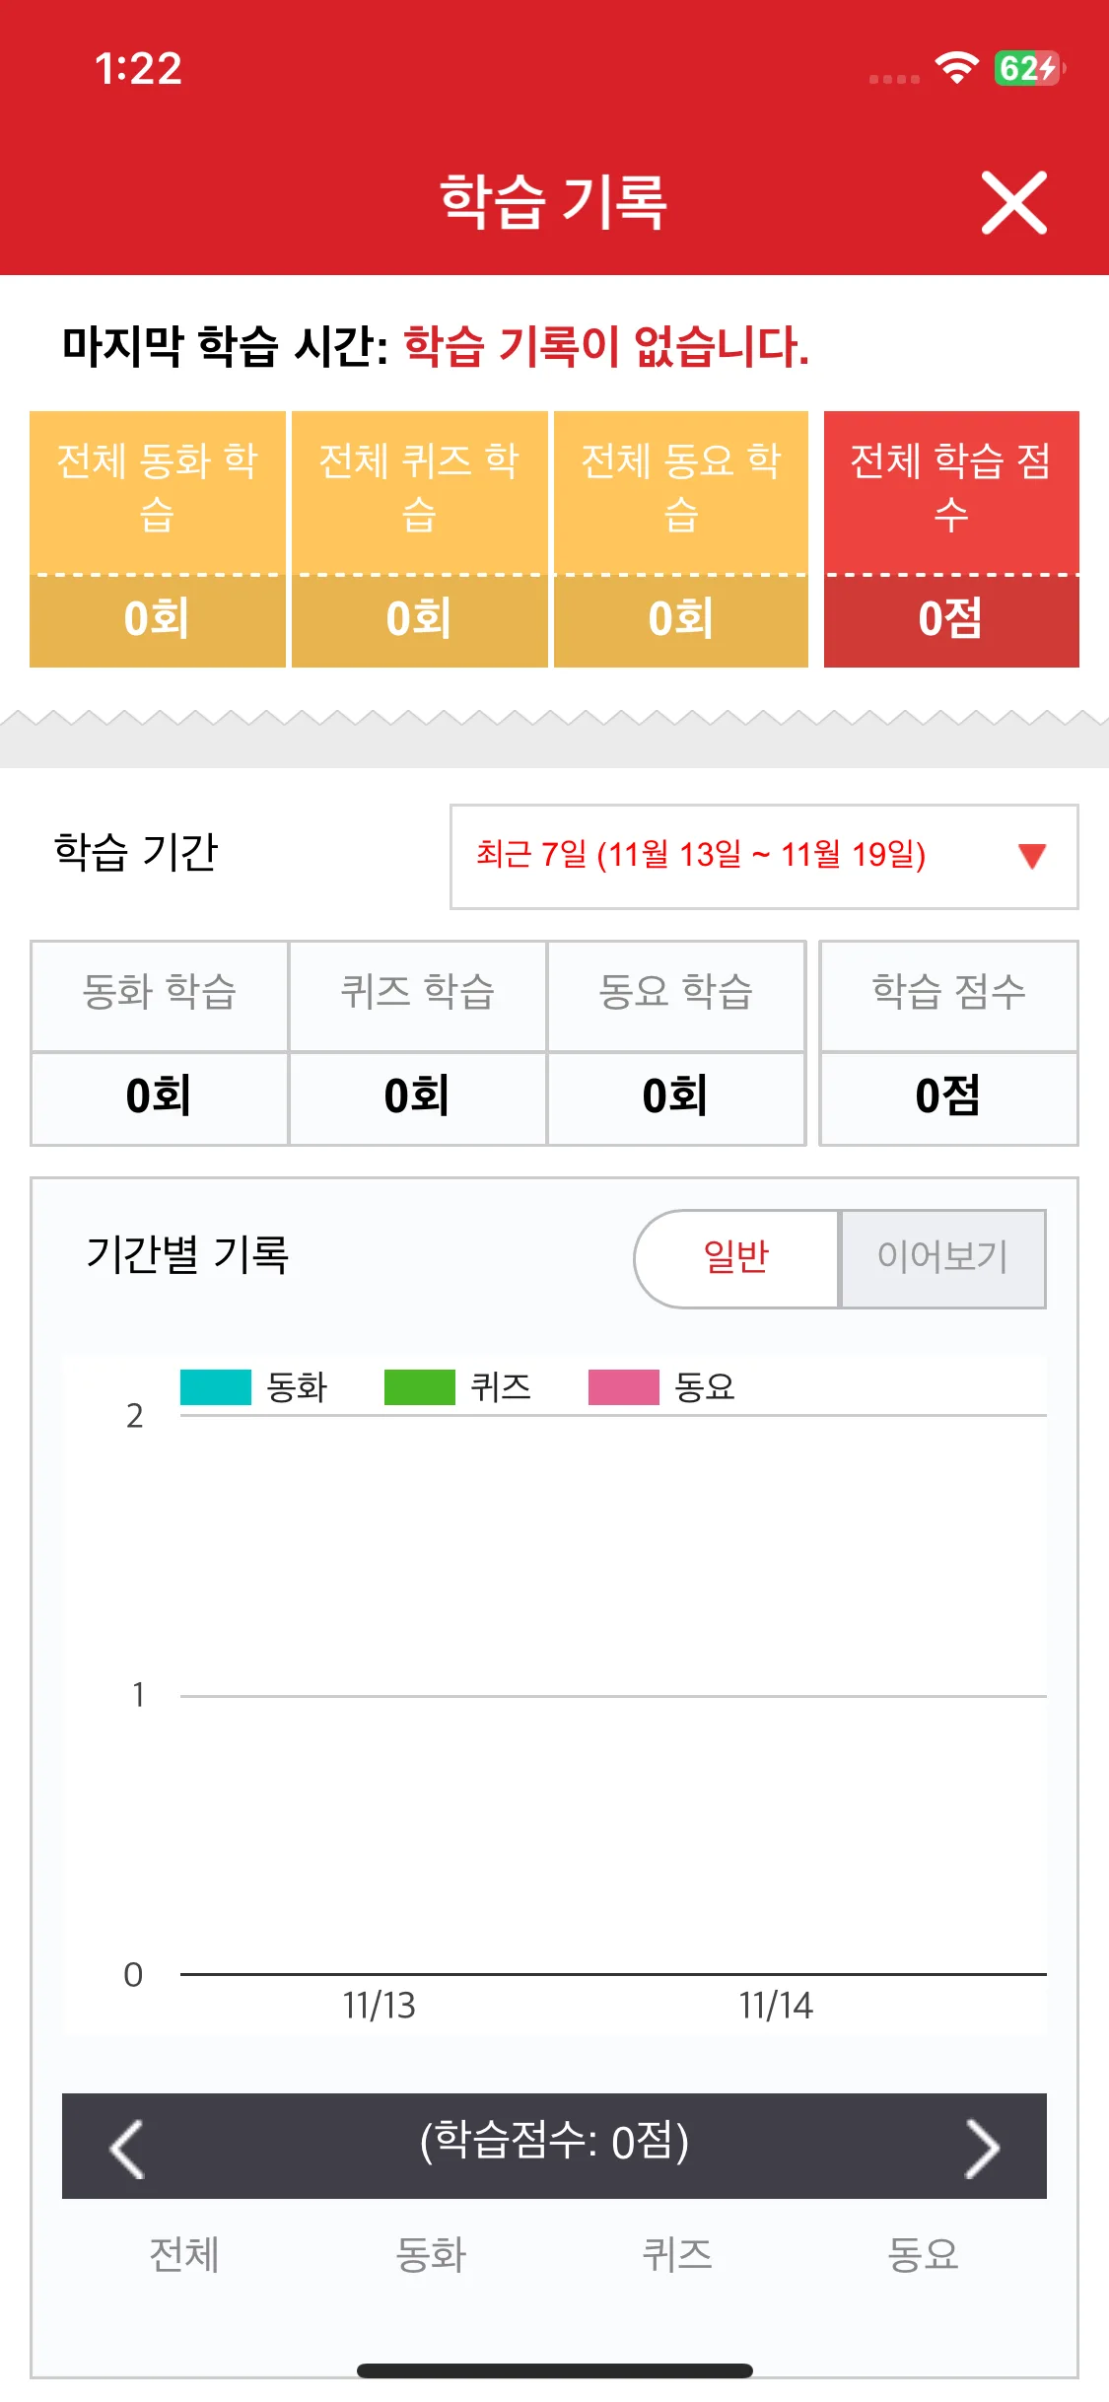Tap the next arrow in the score bar
The image size is (1109, 2402).
click(982, 2148)
